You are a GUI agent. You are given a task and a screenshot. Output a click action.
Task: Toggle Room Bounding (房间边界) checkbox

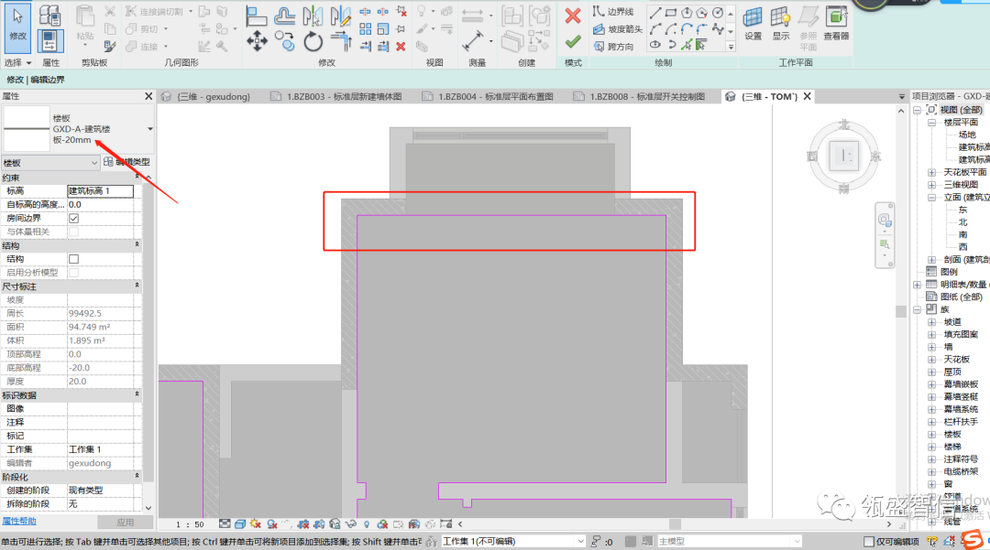tap(74, 218)
